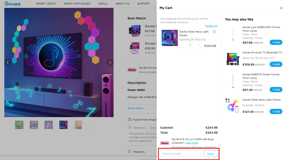Go to previous product image arrow
The width and height of the screenshot is (286, 160).
click(x=8, y=63)
